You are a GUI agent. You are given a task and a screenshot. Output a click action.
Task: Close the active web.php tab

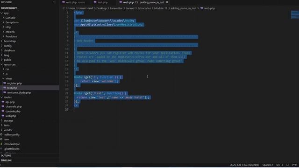tap(167, 2)
